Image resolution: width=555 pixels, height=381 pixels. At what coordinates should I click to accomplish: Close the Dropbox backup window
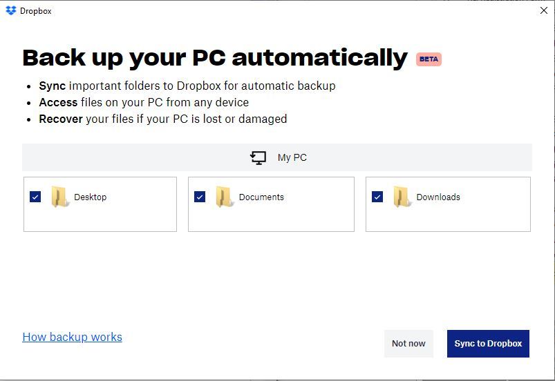pyautogui.click(x=543, y=11)
